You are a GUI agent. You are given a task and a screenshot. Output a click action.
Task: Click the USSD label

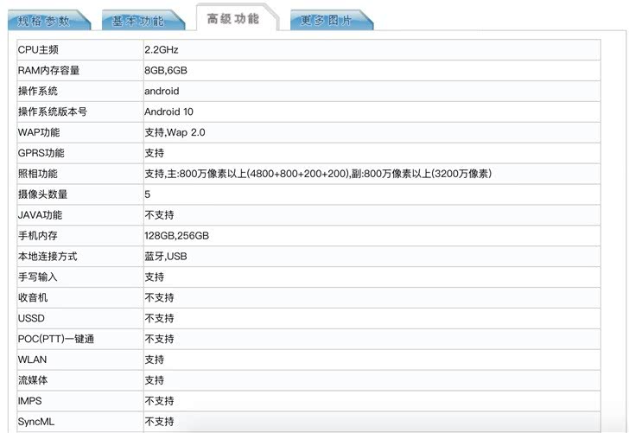point(31,319)
